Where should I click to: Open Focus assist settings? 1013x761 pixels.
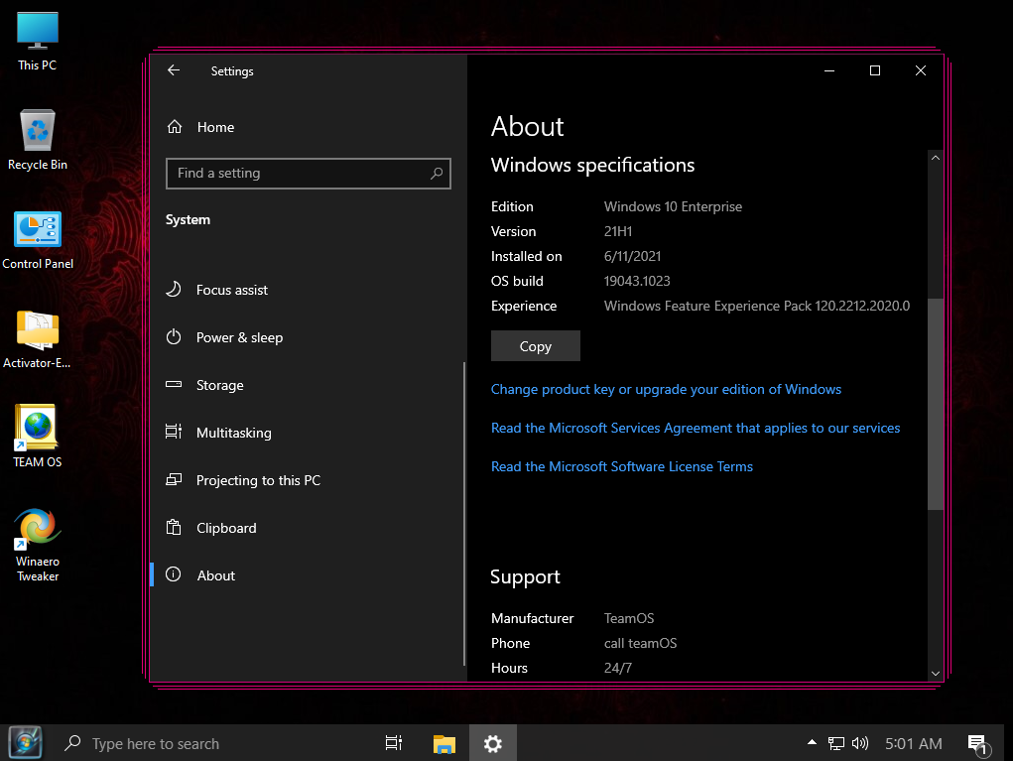232,290
